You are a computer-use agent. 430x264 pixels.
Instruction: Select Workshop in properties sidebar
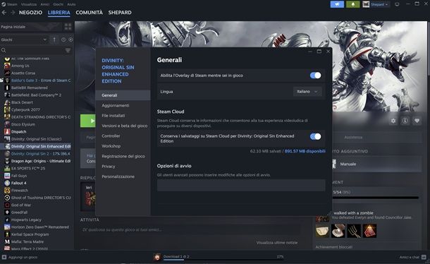pos(123,146)
